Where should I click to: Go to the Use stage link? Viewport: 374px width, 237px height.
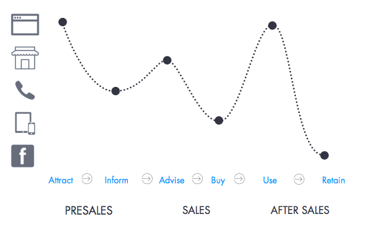pos(270,180)
